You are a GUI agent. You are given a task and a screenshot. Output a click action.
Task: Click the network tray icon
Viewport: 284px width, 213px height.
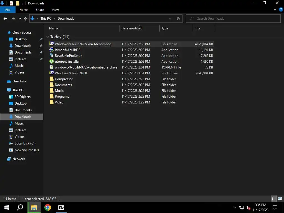coord(242,207)
